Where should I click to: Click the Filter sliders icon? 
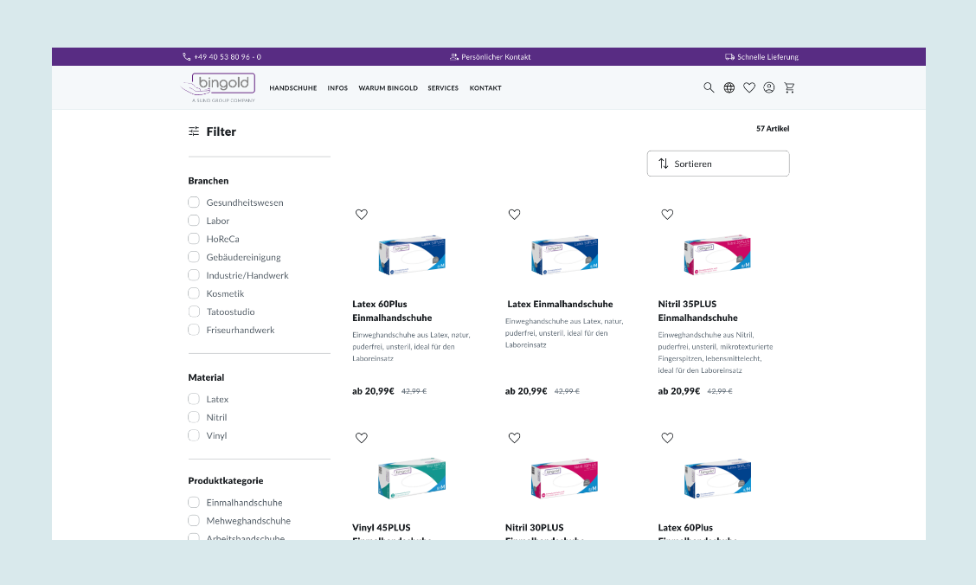pos(194,132)
